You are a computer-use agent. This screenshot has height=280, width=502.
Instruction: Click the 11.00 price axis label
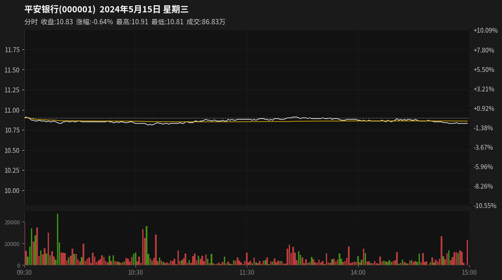[x=12, y=110]
